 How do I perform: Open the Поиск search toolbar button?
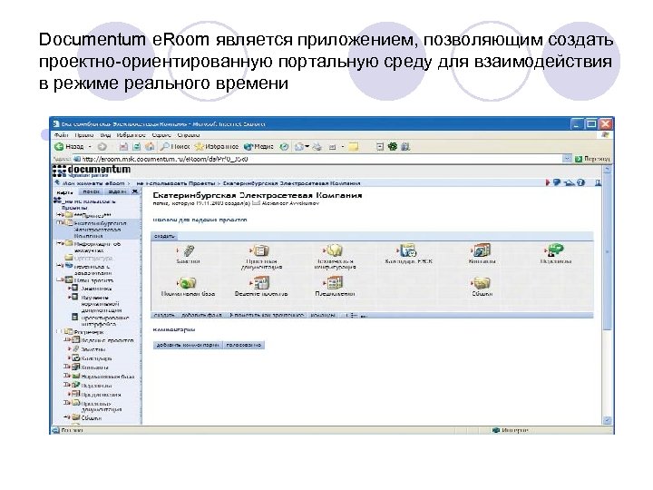(175, 147)
